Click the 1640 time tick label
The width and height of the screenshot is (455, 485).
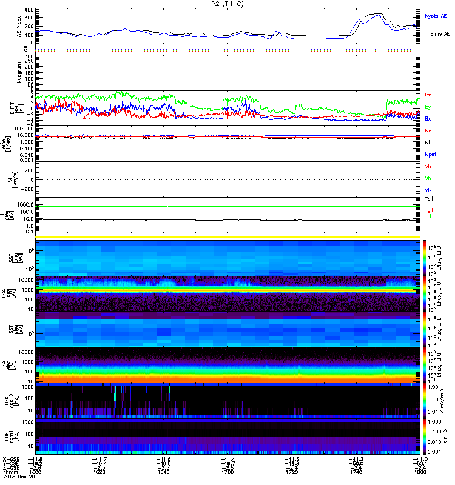[x=163, y=472]
